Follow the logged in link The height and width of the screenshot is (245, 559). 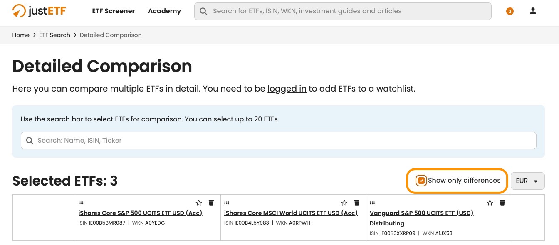pyautogui.click(x=287, y=89)
